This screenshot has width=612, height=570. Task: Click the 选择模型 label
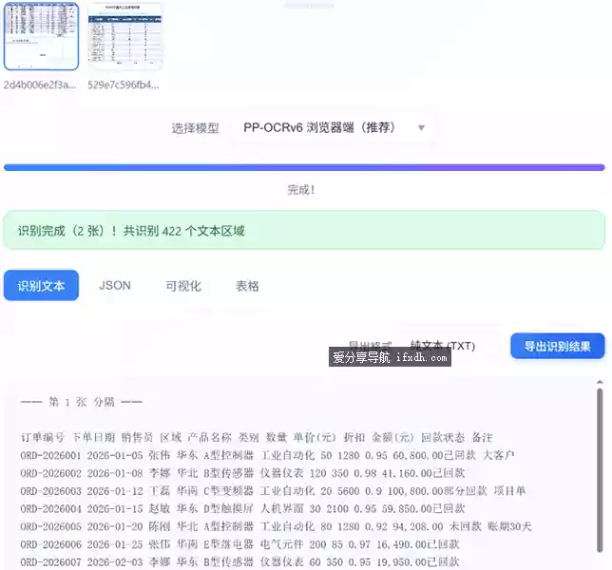click(195, 127)
